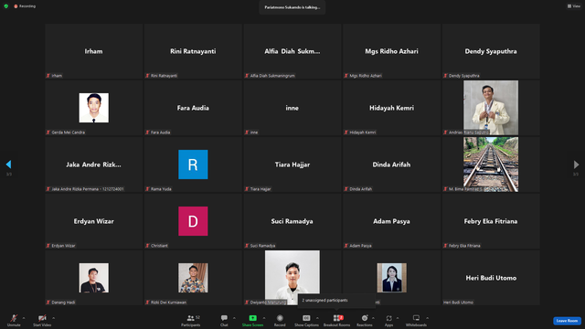Select Rini Ratnayanti's video tile
The height and width of the screenshot is (329, 585).
click(193, 51)
